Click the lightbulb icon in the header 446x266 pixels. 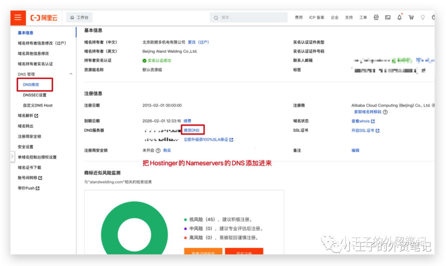(422, 17)
